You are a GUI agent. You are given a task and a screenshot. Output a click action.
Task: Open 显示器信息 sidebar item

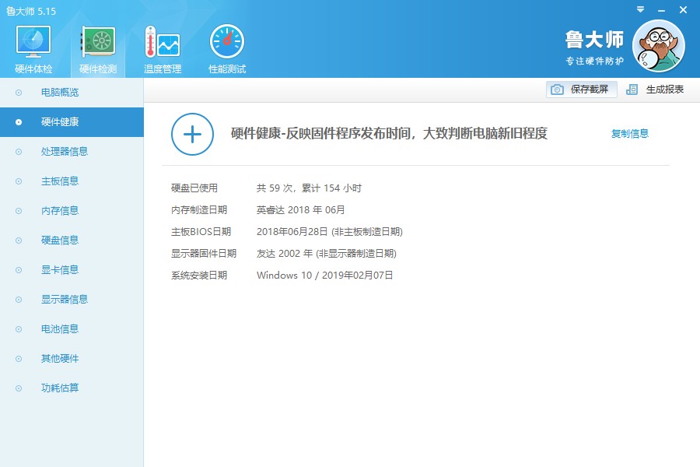point(65,300)
